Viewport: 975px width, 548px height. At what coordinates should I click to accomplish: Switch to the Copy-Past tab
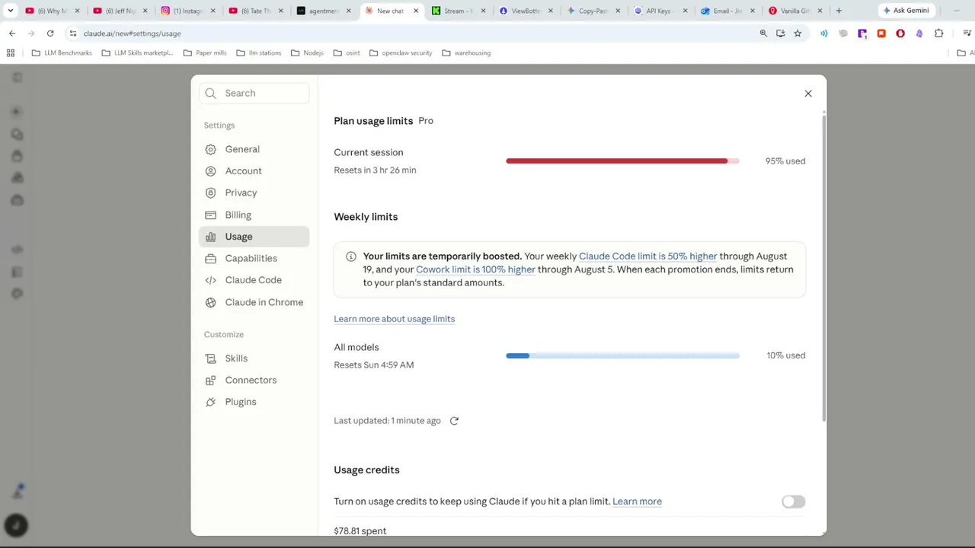(x=593, y=11)
